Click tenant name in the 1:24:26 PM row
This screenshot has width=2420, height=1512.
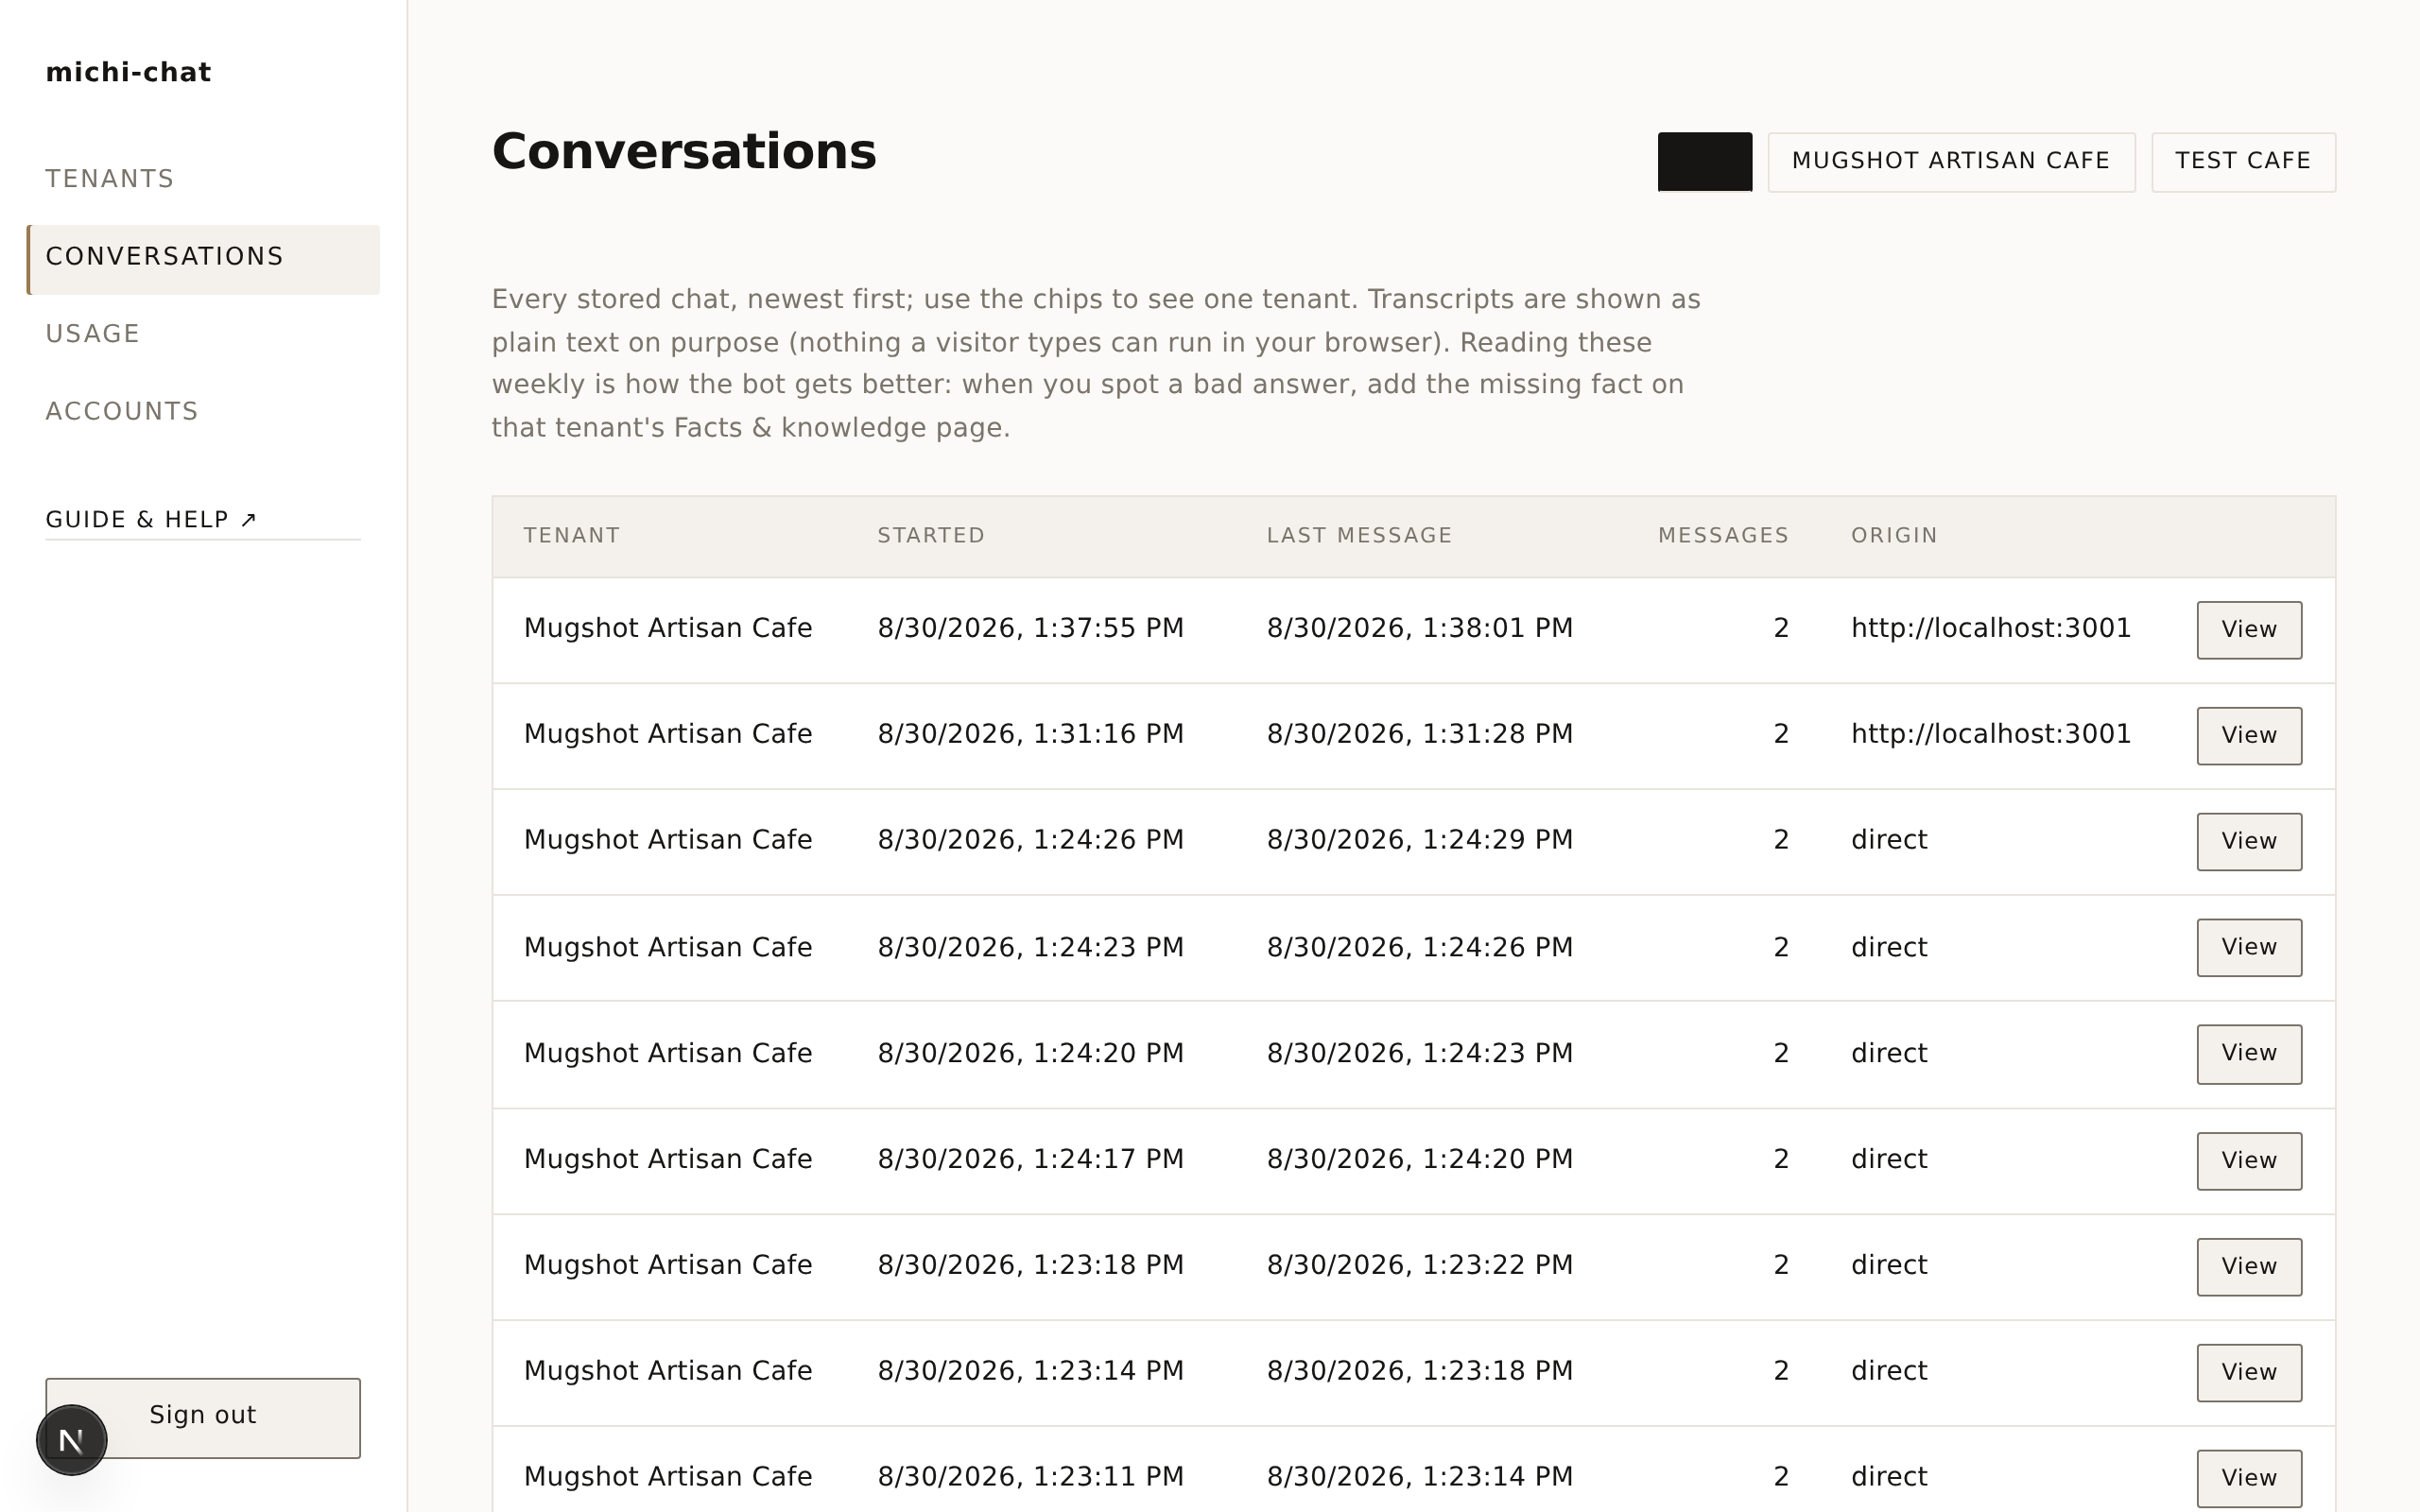point(668,840)
